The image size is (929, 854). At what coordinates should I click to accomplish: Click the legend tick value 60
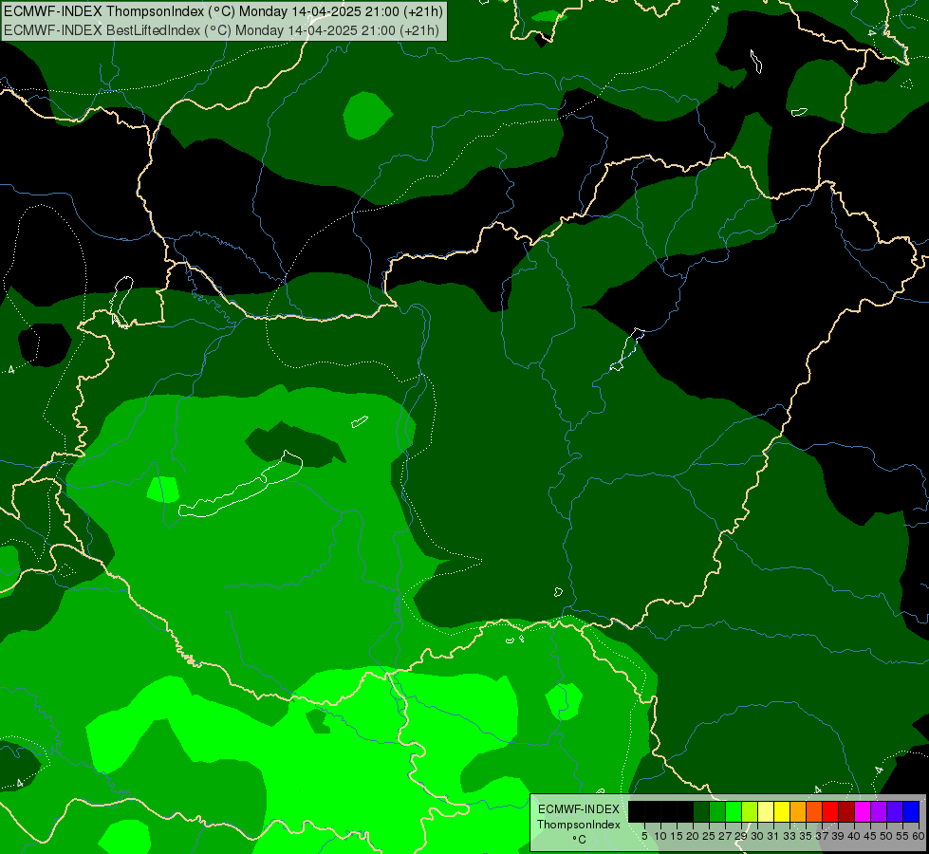919,836
